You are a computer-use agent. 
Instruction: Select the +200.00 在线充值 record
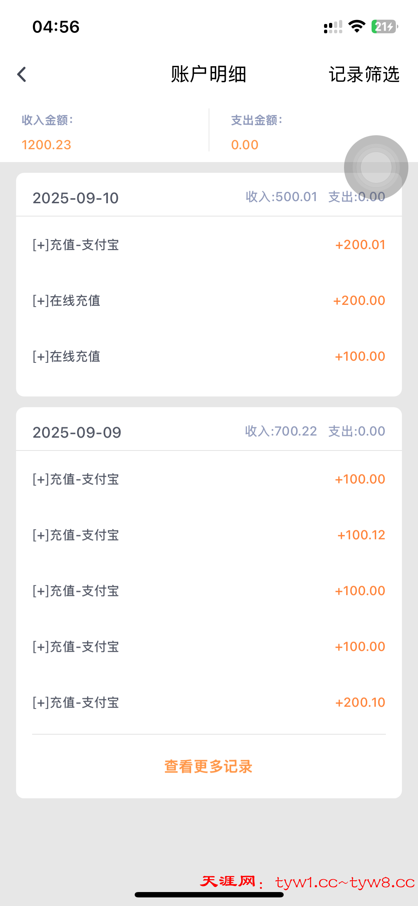(209, 301)
